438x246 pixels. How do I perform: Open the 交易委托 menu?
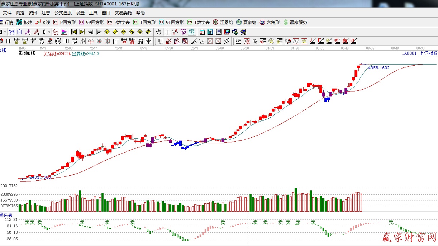click(x=123, y=13)
